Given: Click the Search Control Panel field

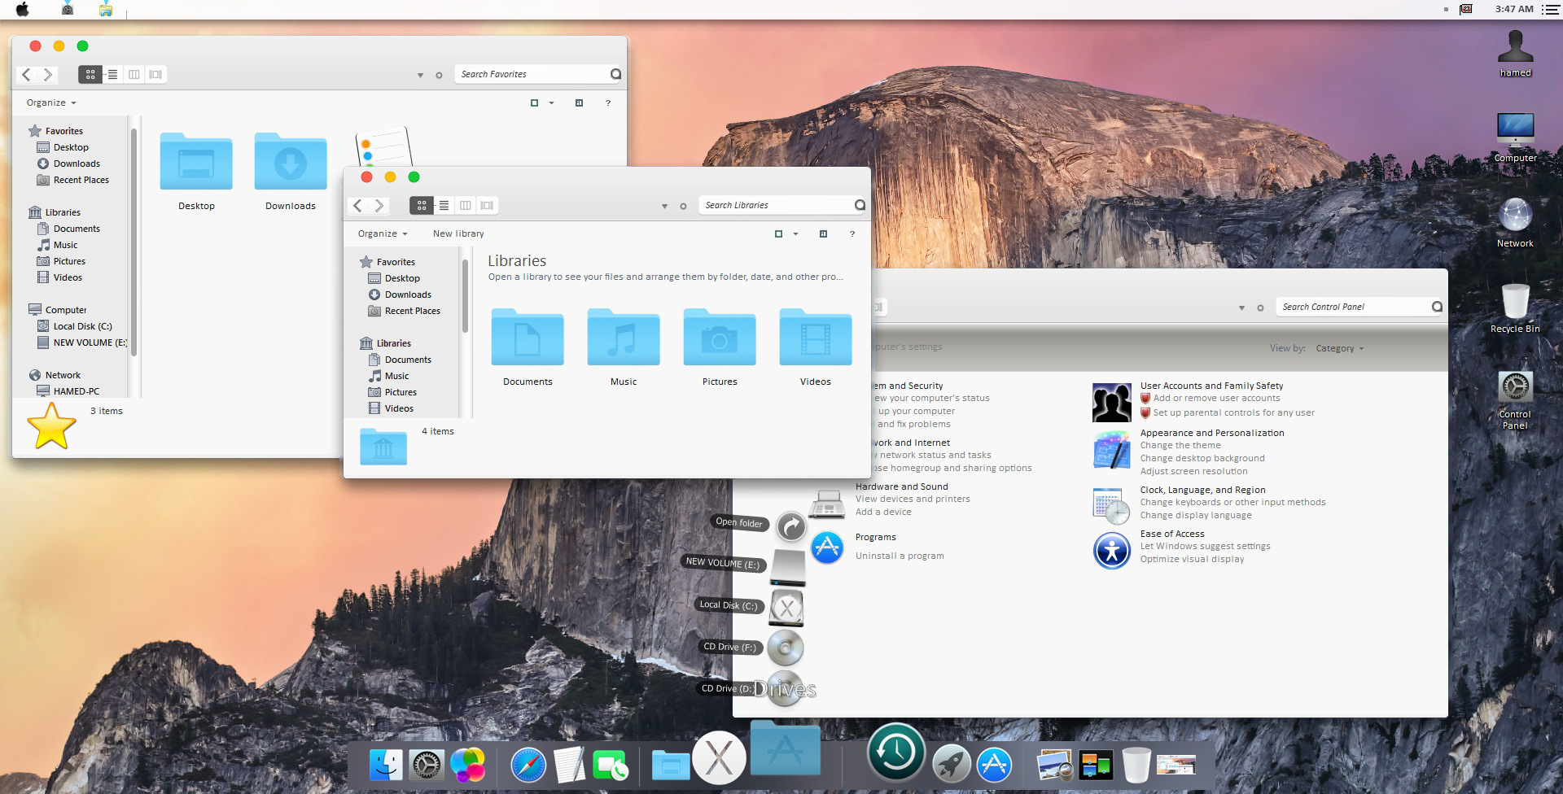Looking at the screenshot, I should 1355,308.
